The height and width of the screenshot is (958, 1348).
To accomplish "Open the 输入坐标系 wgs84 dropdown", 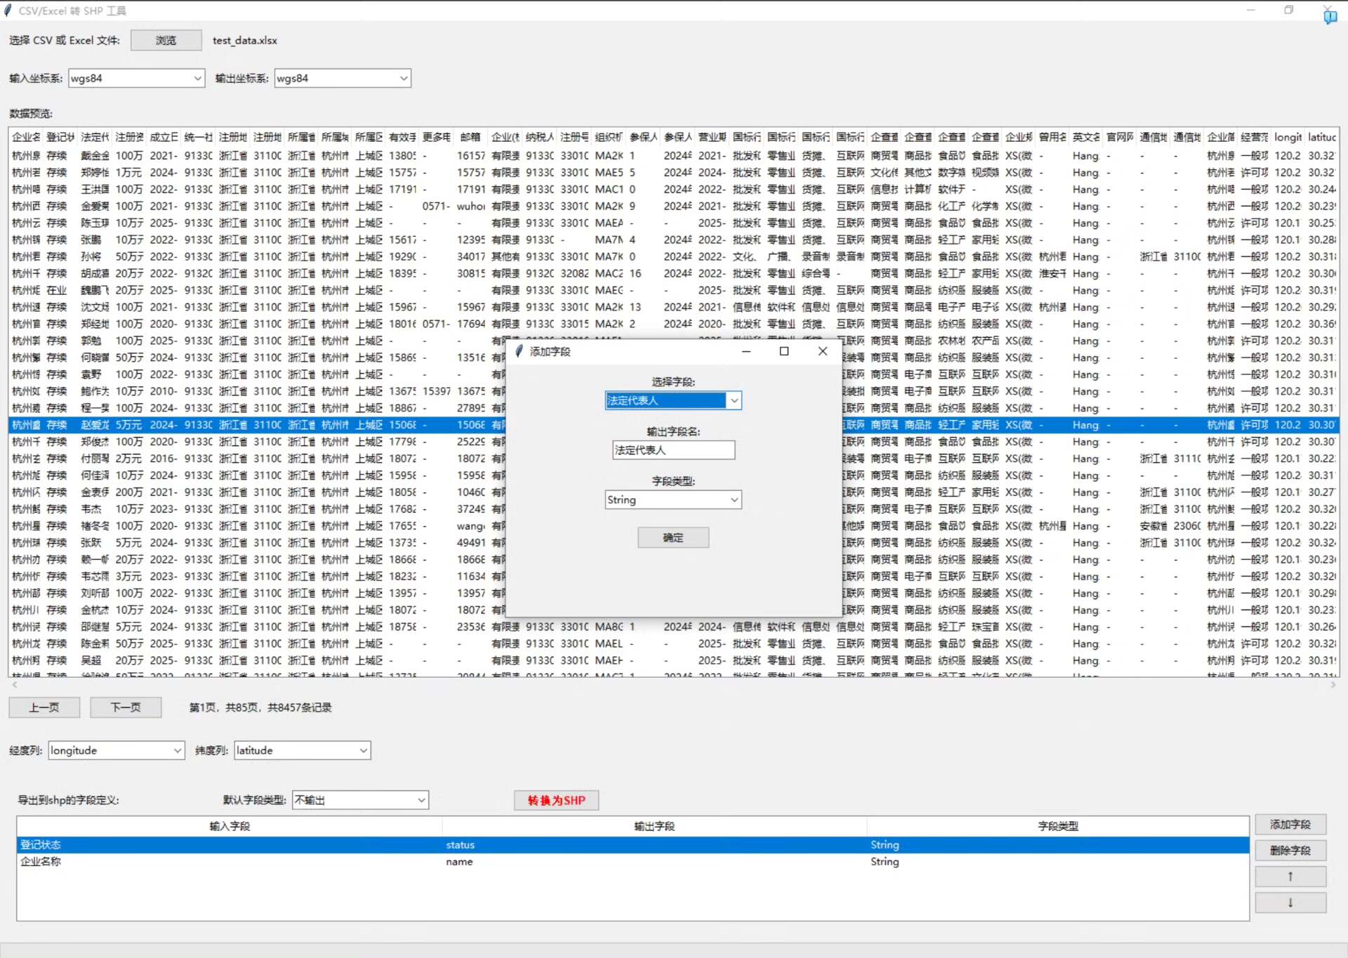I will click(x=197, y=78).
